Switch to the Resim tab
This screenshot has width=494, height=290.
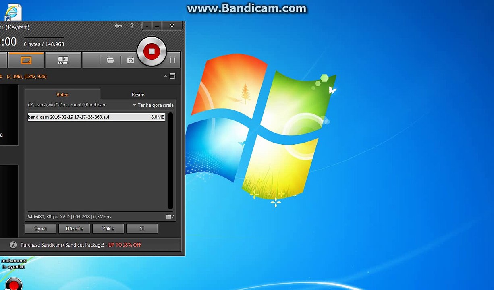138,95
